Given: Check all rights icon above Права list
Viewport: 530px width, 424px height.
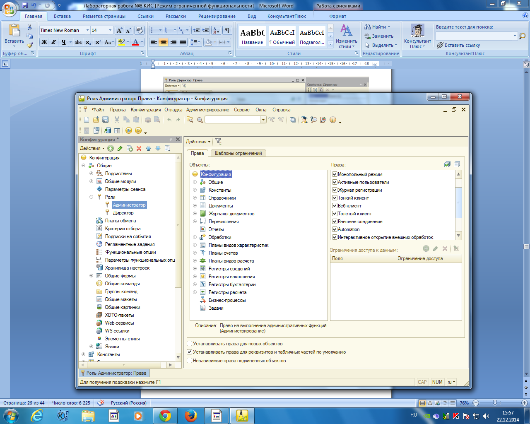Looking at the screenshot, I should [447, 164].
